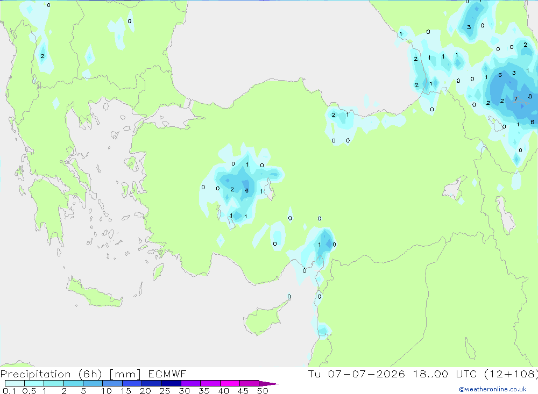Image resolution: width=538 pixels, height=394 pixels.
Task: Click the "35" legend scale label
Action: pyautogui.click(x=204, y=391)
